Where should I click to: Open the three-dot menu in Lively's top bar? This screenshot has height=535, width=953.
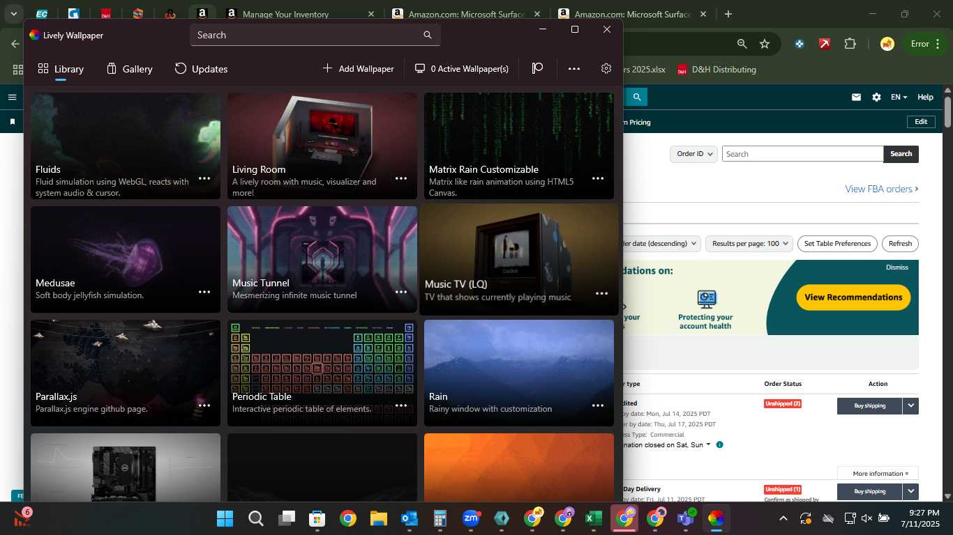tap(574, 68)
